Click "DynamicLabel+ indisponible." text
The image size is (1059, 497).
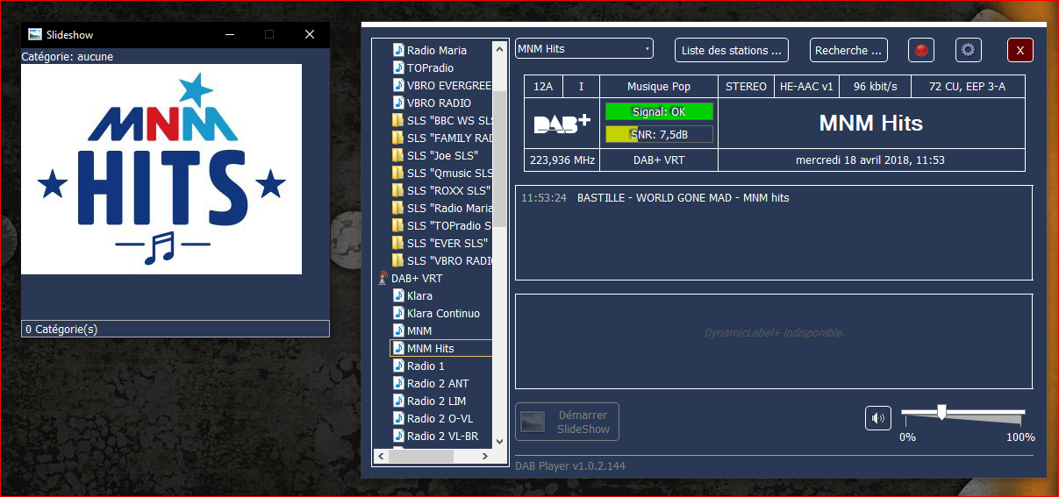click(774, 333)
